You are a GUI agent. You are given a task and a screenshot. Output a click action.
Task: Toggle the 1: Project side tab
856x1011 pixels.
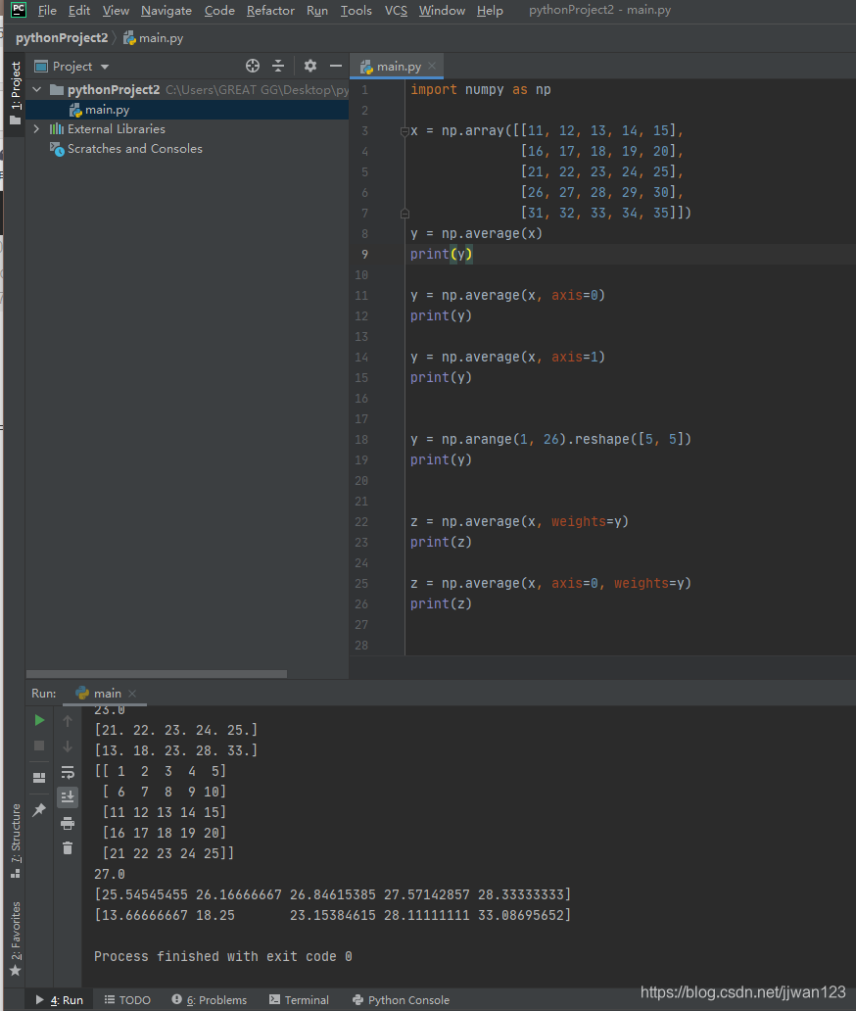click(x=16, y=93)
